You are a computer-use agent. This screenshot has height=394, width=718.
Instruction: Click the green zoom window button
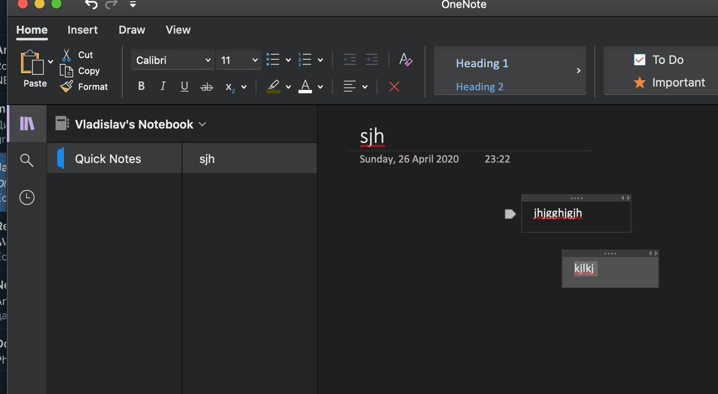click(56, 4)
